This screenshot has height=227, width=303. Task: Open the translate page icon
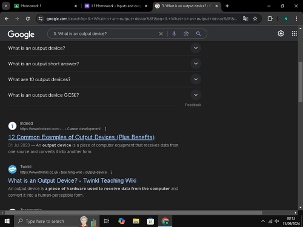pyautogui.click(x=245, y=19)
